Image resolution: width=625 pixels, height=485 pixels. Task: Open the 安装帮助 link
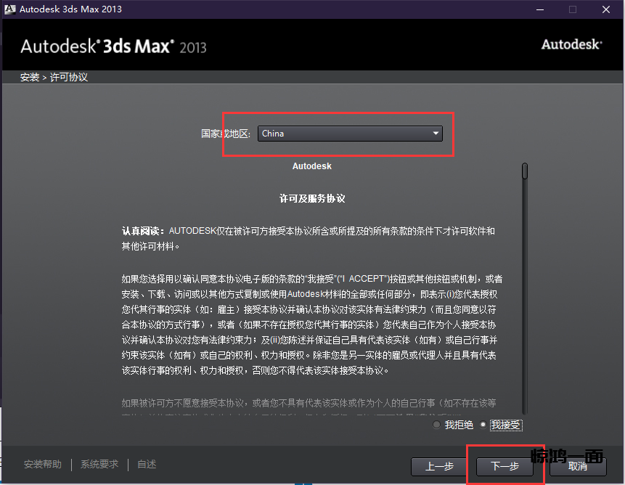pyautogui.click(x=43, y=465)
